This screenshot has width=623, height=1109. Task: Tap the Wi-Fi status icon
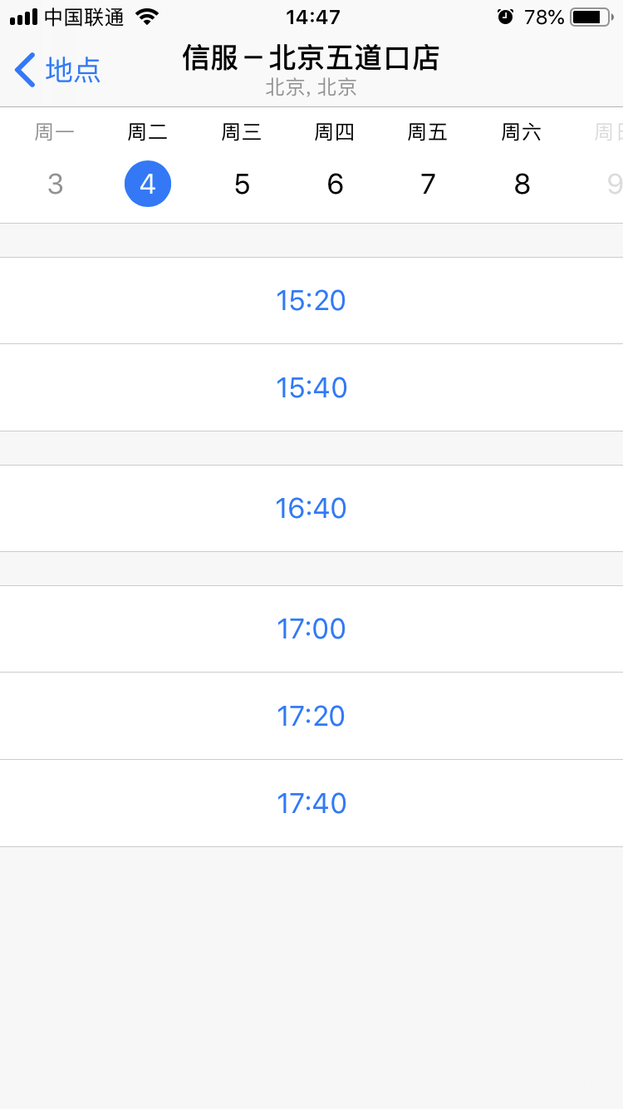click(147, 17)
